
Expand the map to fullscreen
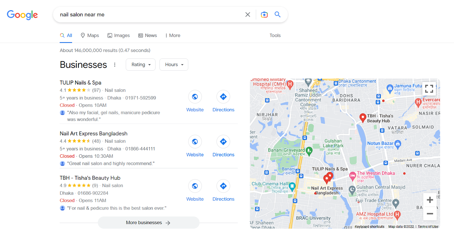429,88
